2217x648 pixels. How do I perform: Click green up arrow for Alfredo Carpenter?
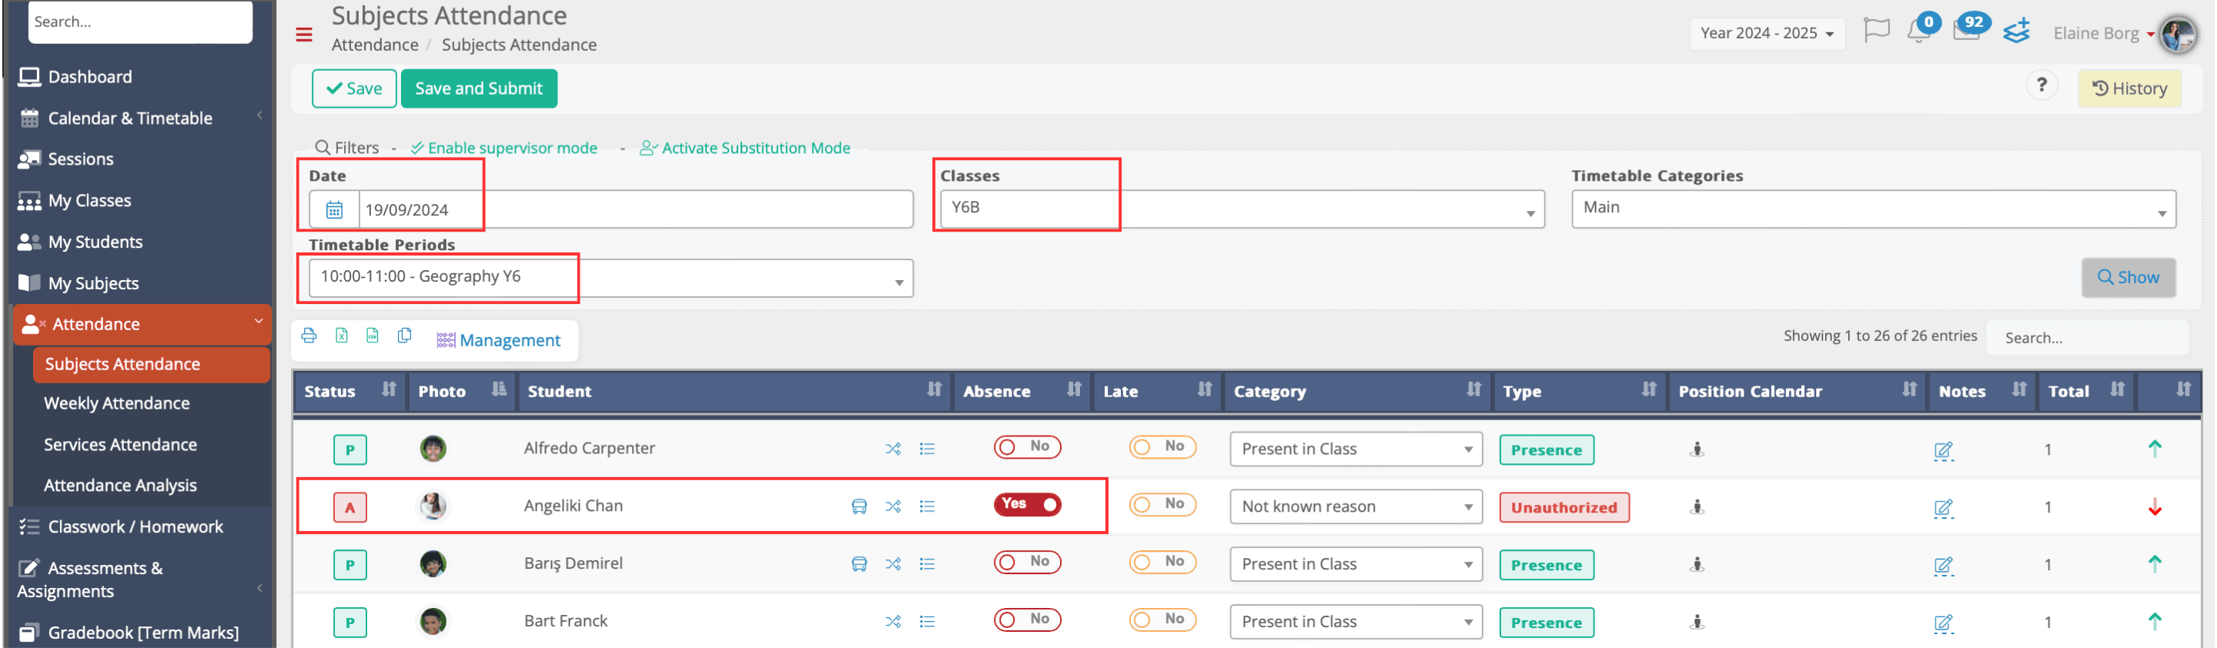click(x=2154, y=449)
